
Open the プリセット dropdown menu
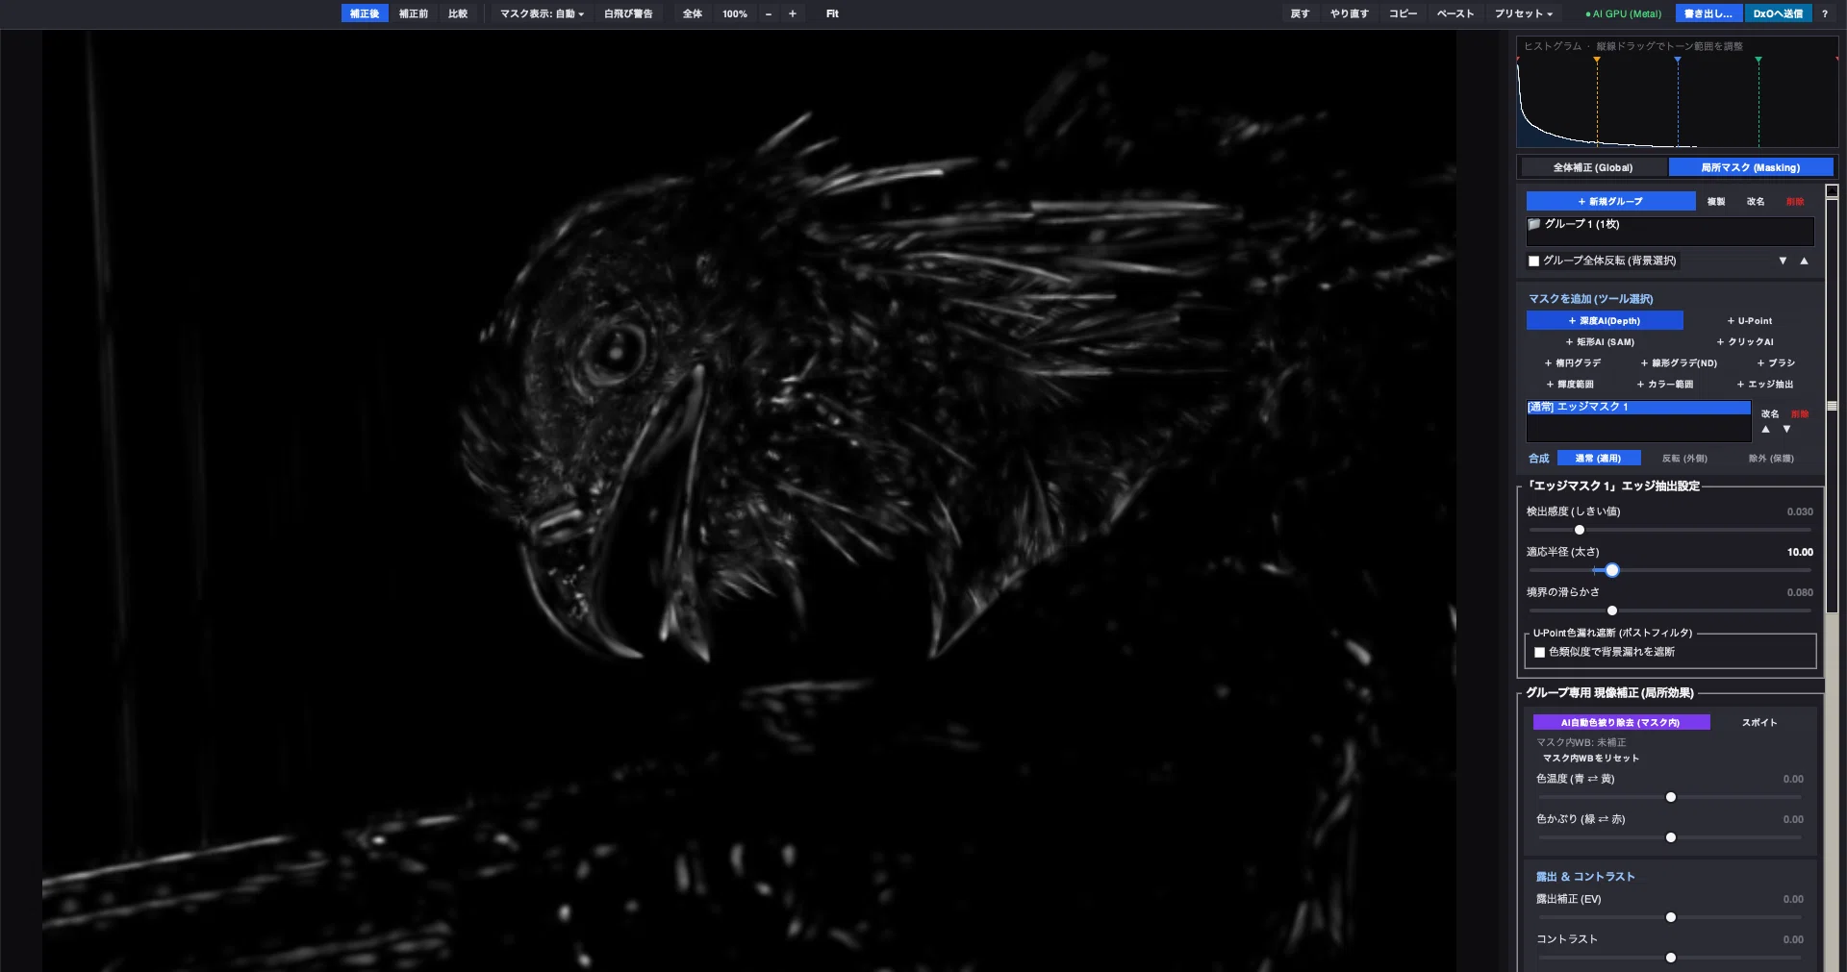[x=1524, y=13]
